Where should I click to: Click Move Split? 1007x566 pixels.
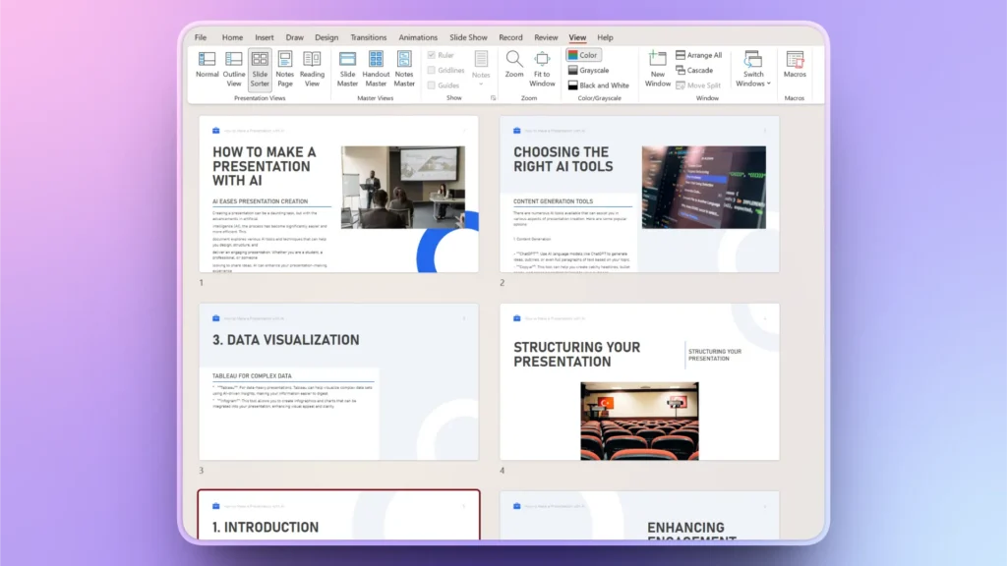pyautogui.click(x=698, y=85)
